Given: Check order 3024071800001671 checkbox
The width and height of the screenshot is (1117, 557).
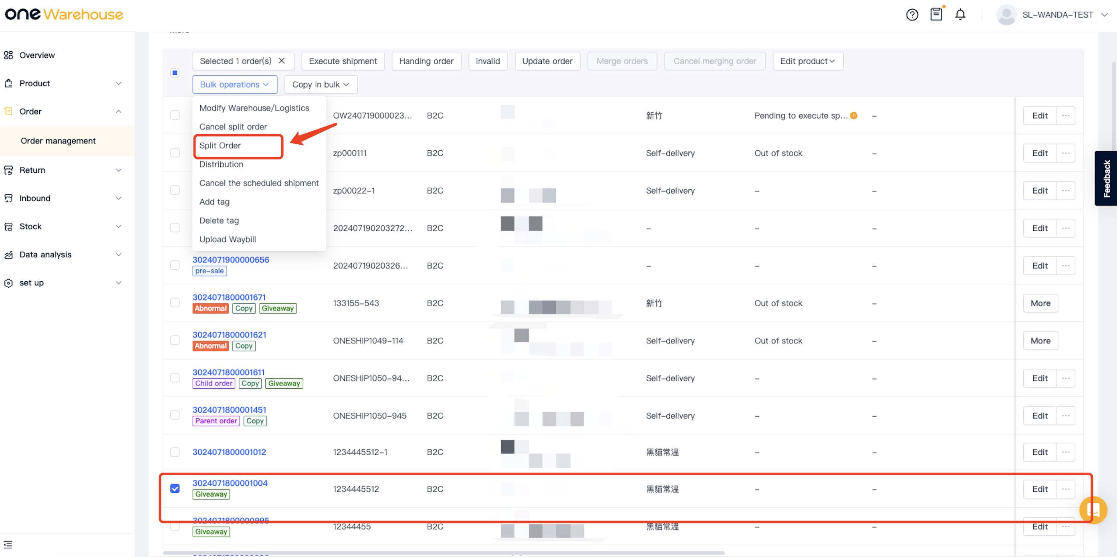Looking at the screenshot, I should tap(175, 303).
